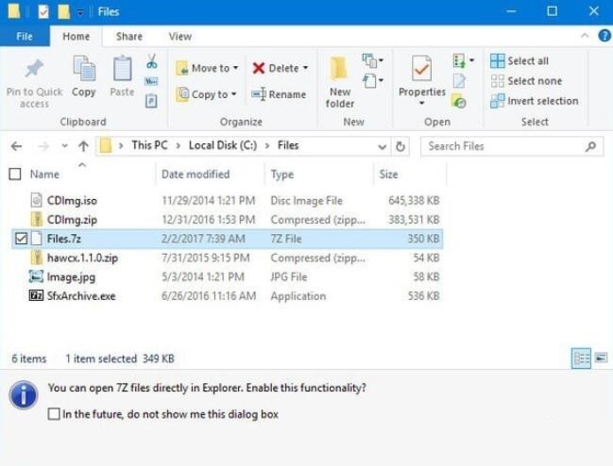Sort by the Name column header
The width and height of the screenshot is (613, 466).
(44, 175)
